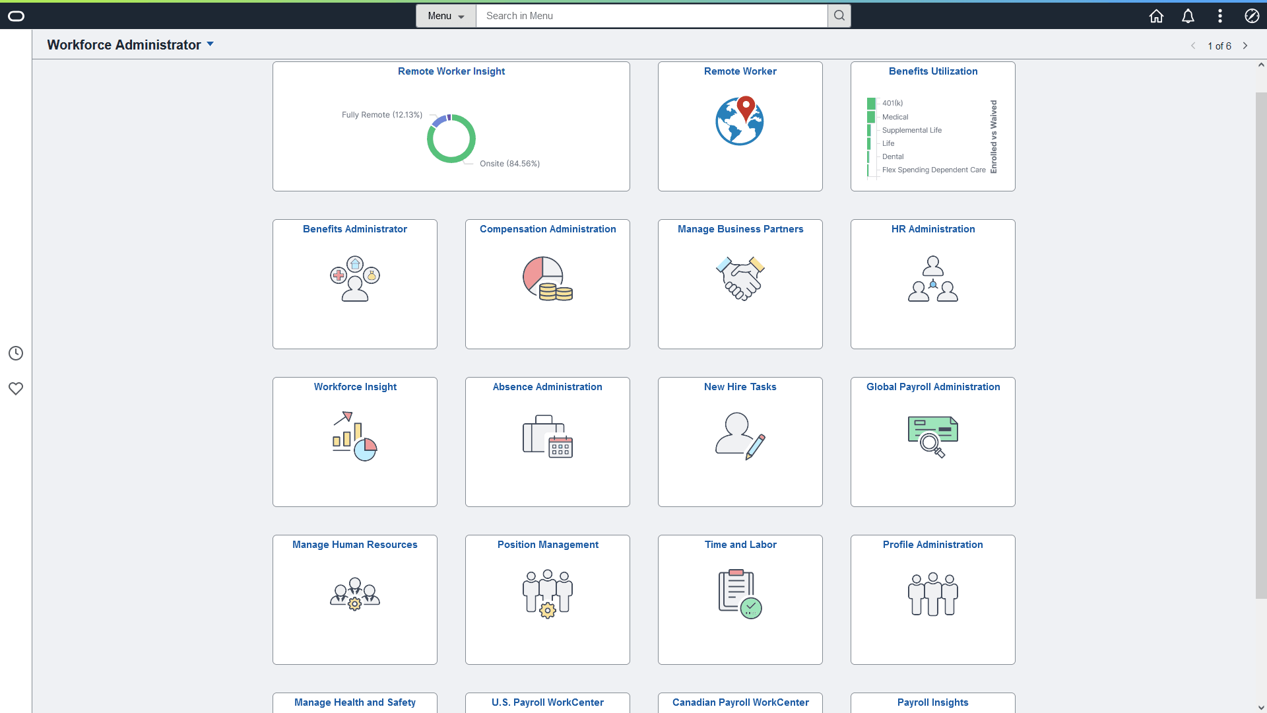
Task: Go to the Home icon
Action: [x=1156, y=16]
